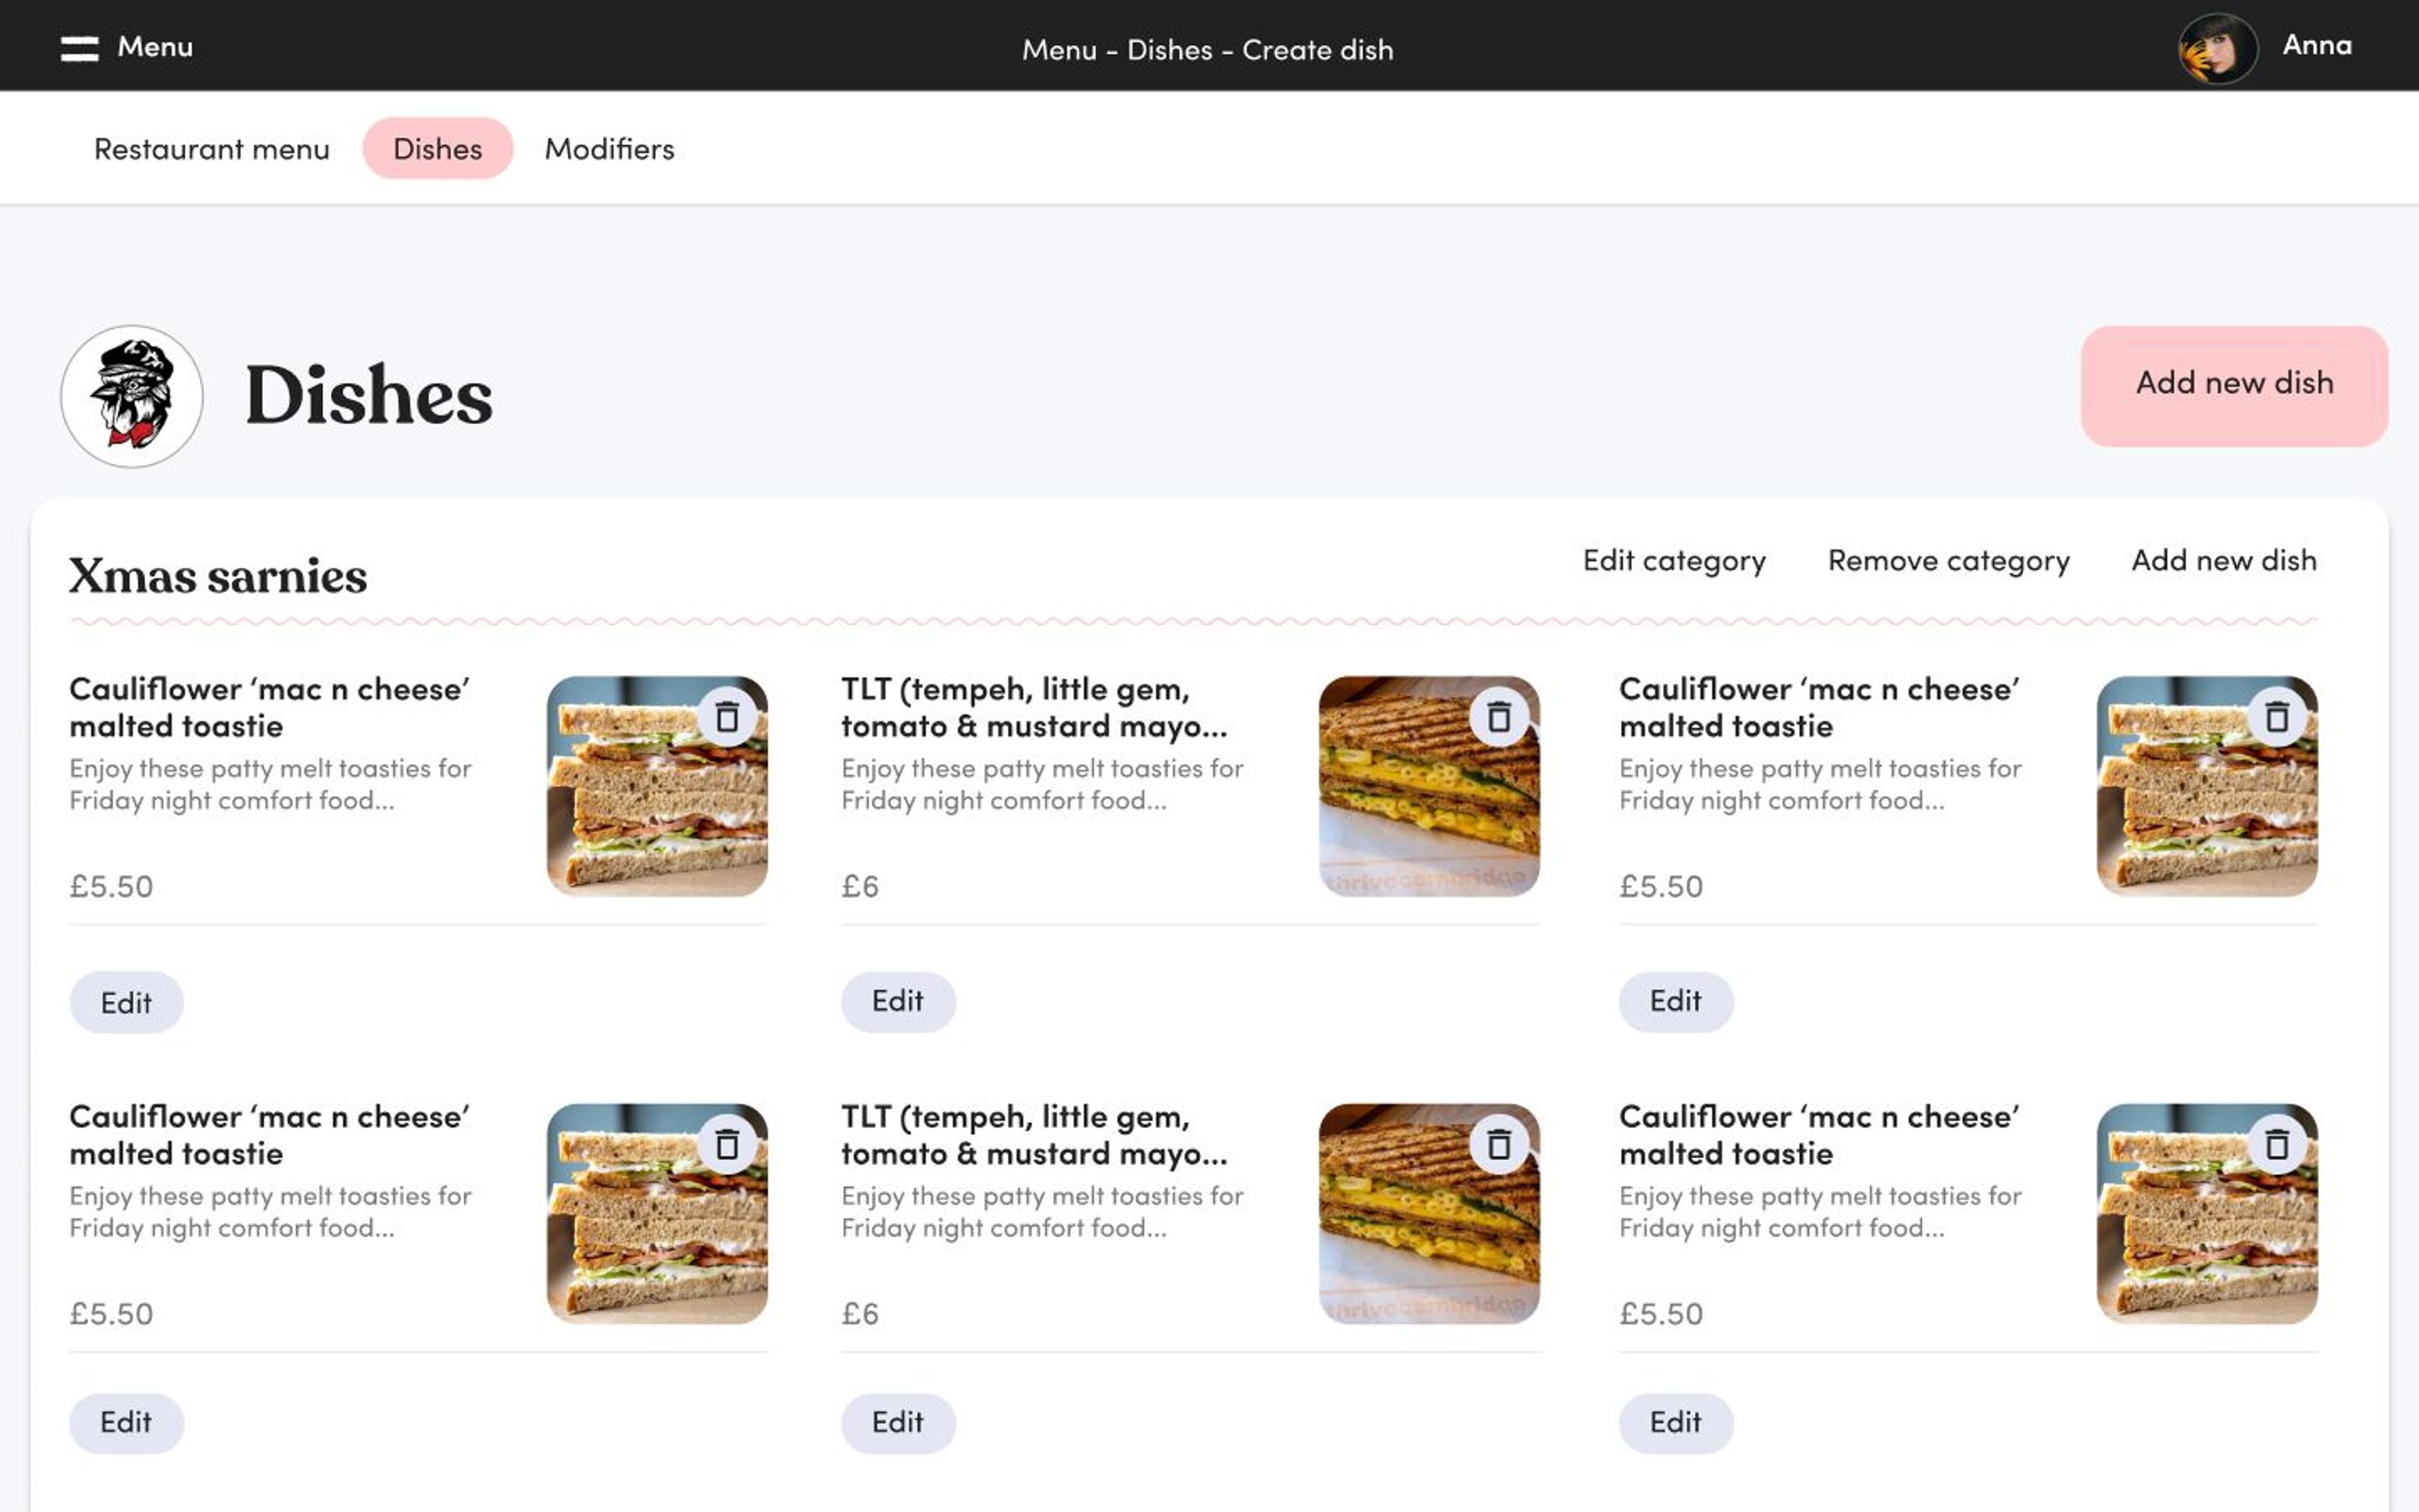
Task: Click Anna username in header
Action: coord(2316,46)
